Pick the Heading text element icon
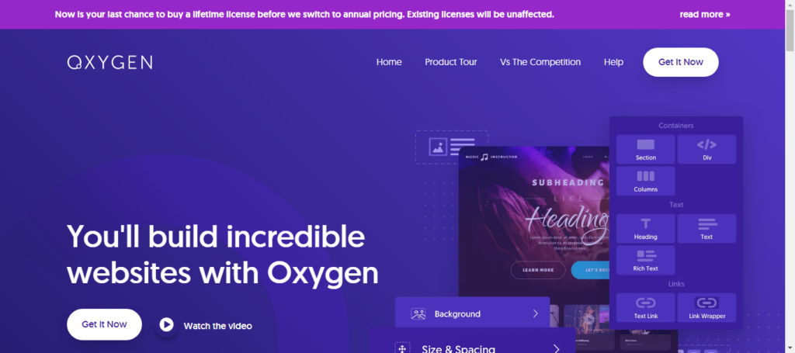 [645, 224]
